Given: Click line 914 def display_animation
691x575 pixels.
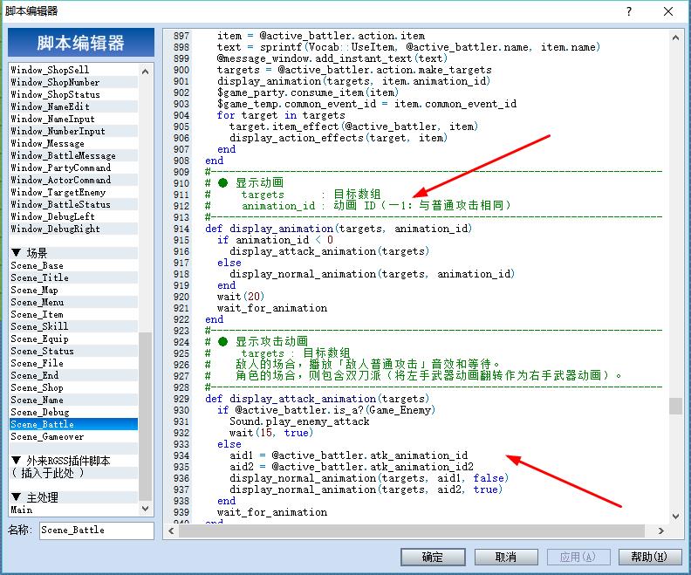Looking at the screenshot, I should coord(339,229).
